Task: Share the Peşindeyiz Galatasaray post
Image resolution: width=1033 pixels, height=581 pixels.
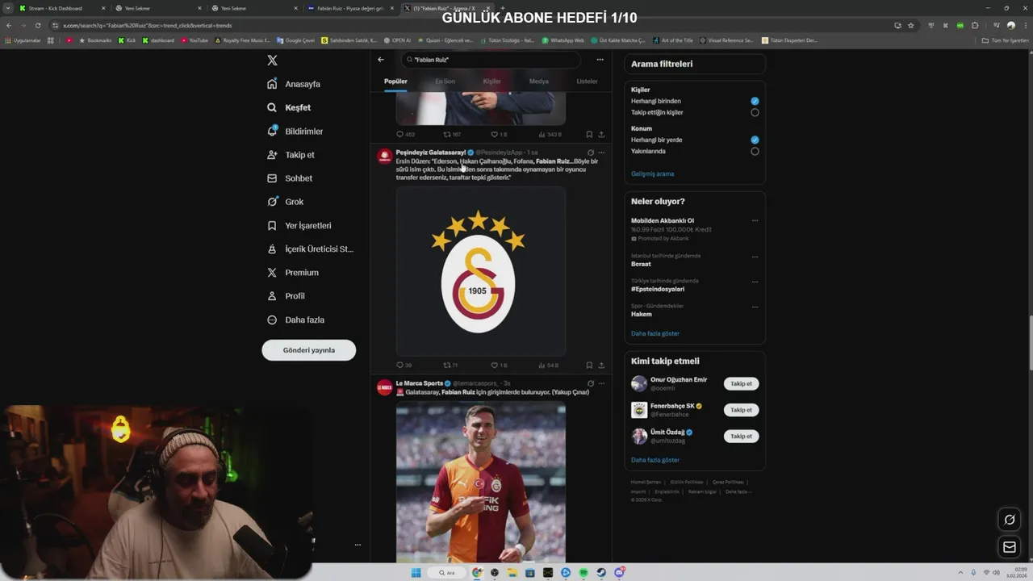Action: 601,366
